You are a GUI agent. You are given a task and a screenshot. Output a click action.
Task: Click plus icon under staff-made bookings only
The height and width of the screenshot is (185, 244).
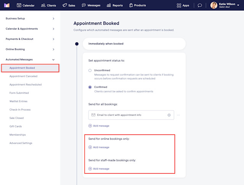pyautogui.click(x=90, y=169)
